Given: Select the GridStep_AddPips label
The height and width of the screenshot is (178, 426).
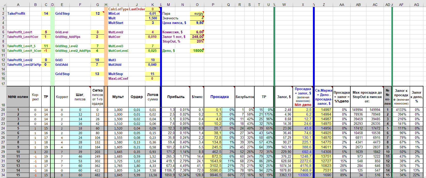Looking at the screenshot, I should 68,37.
